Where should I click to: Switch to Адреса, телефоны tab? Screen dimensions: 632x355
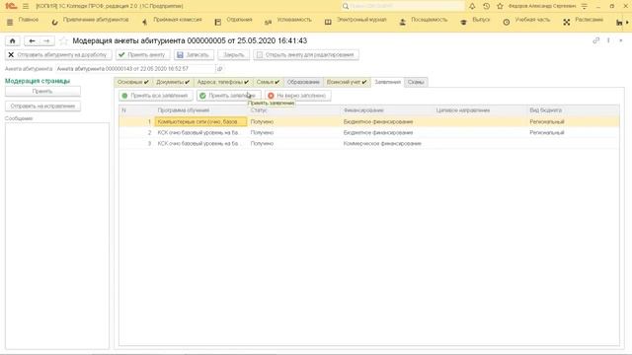click(x=223, y=82)
